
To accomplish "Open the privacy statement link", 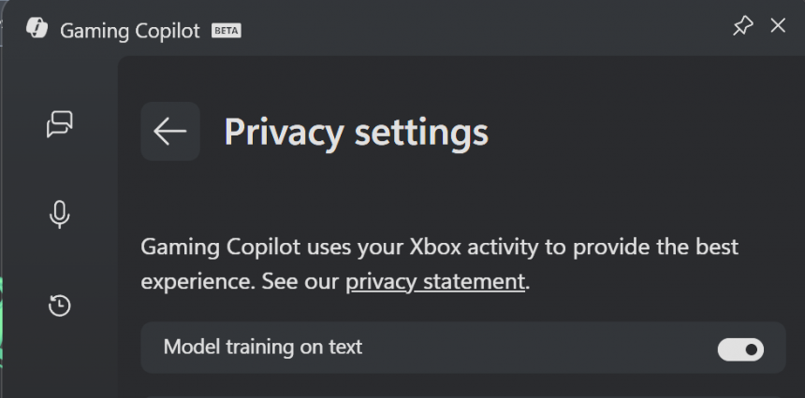I will pos(435,281).
